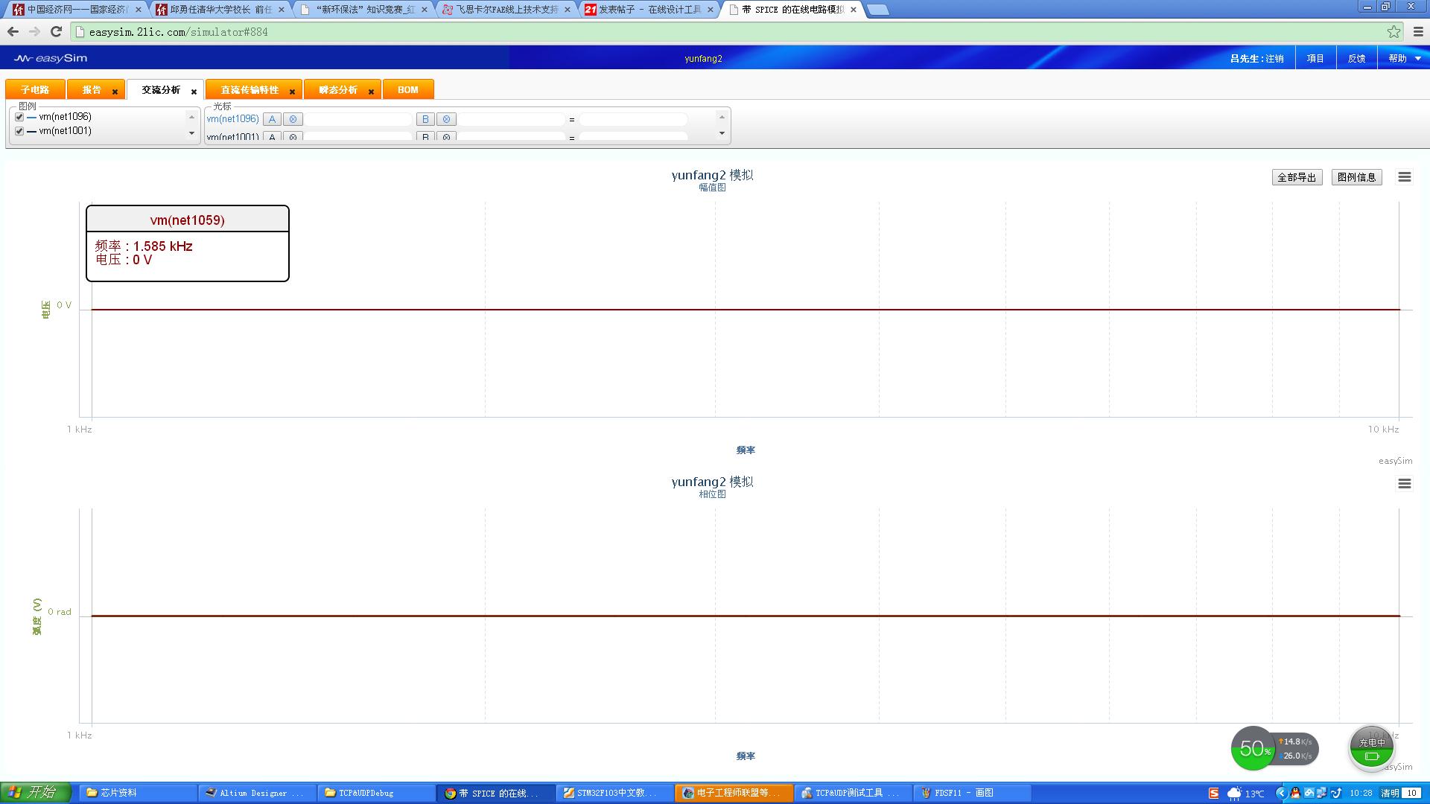Image resolution: width=1430 pixels, height=804 pixels.
Task: Open FDSP11 画图 taskbar item
Action: [972, 793]
